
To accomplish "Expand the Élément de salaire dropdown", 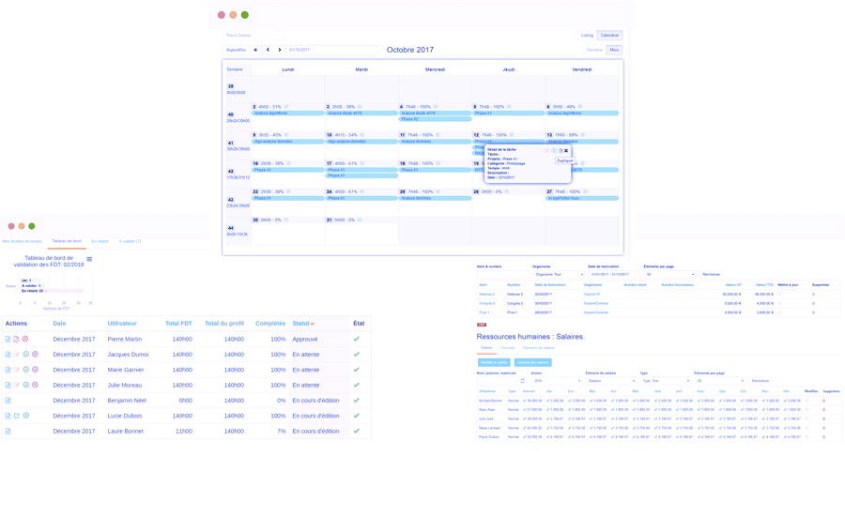I will [x=610, y=381].
